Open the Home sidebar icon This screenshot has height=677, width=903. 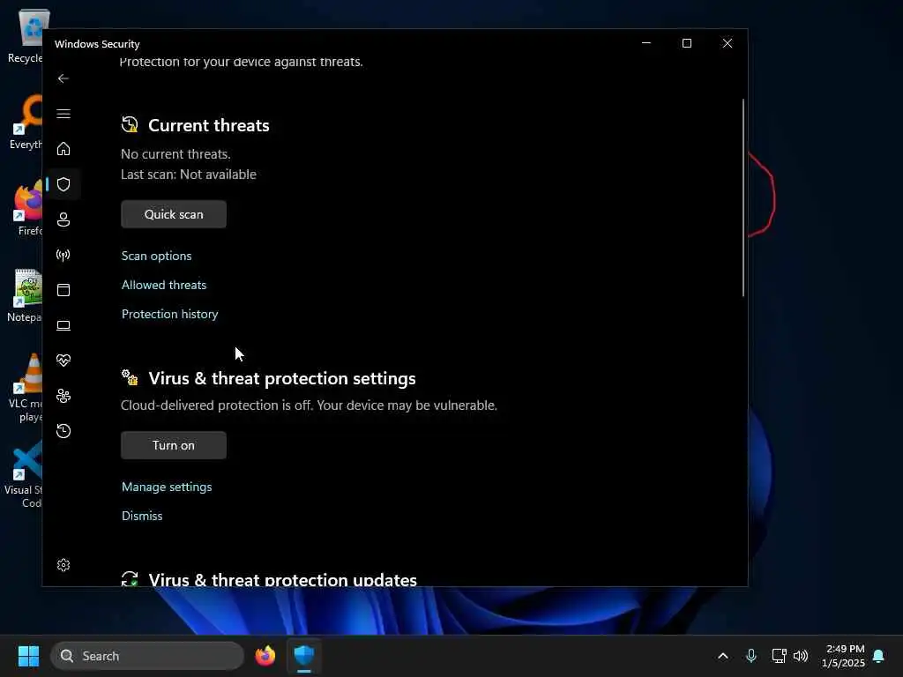point(63,149)
